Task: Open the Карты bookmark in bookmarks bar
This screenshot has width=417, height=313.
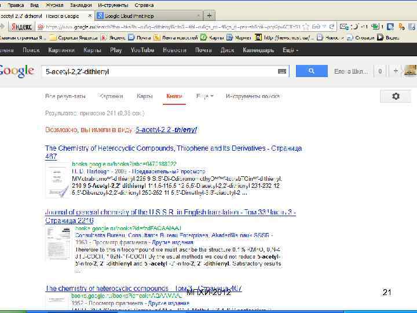Action: pos(212,38)
